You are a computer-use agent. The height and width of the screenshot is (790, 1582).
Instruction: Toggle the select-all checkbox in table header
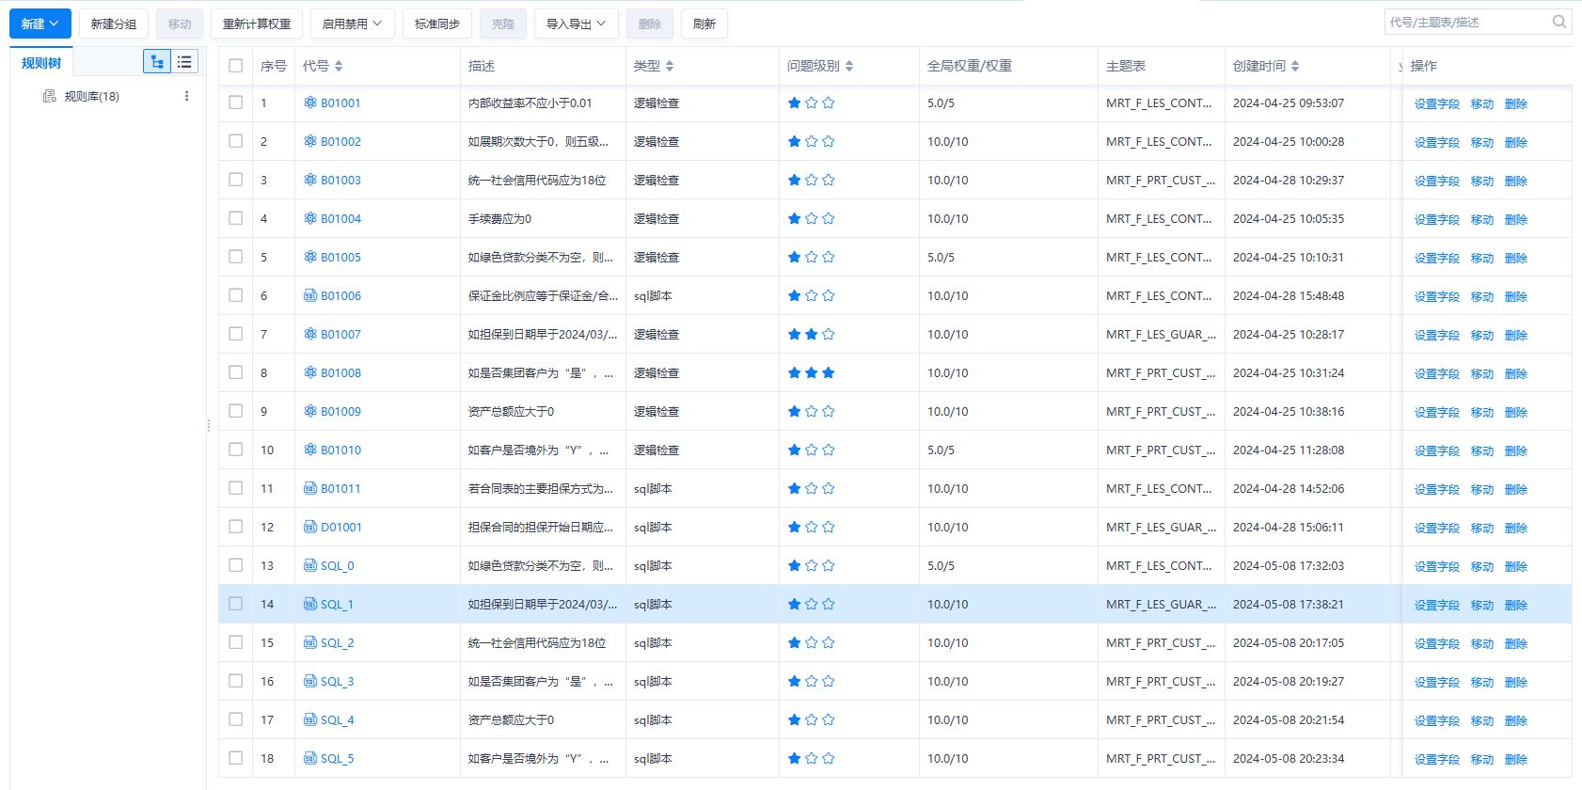point(235,66)
